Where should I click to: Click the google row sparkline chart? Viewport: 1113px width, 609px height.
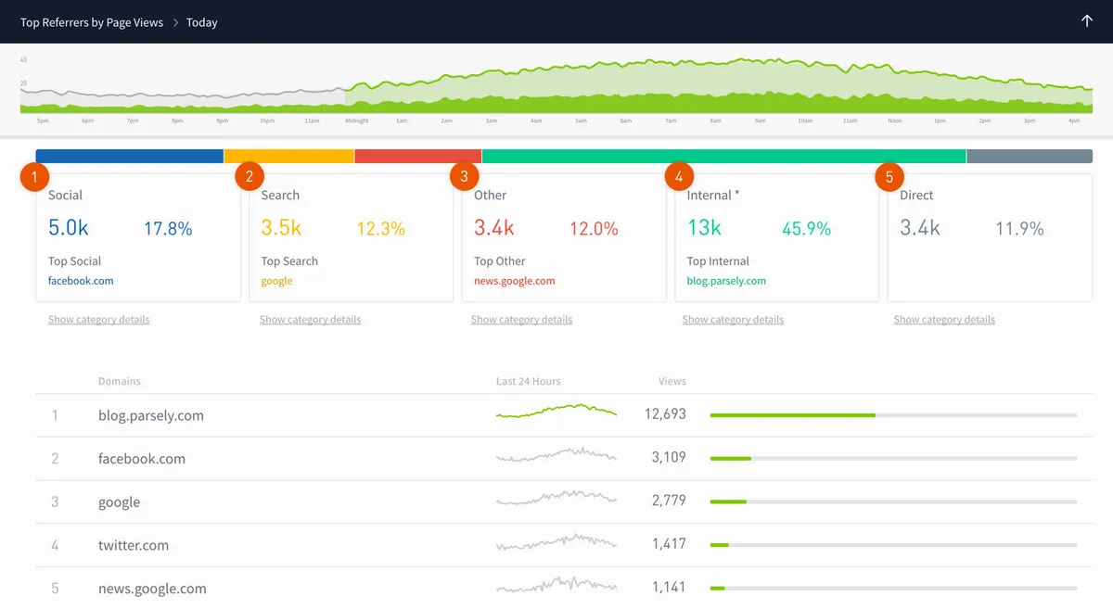[x=556, y=498]
